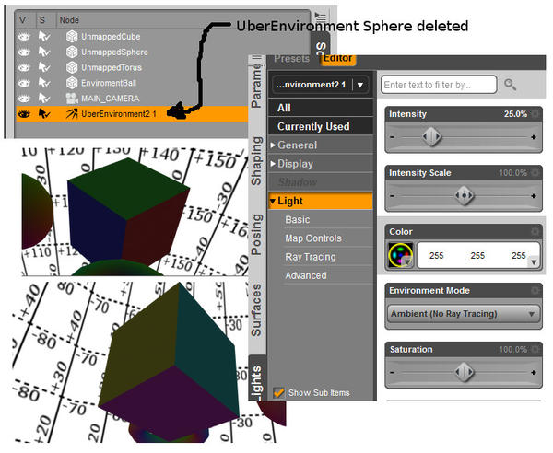This screenshot has width=553, height=453.
Task: Click Saturation slider minus button
Action: click(393, 372)
